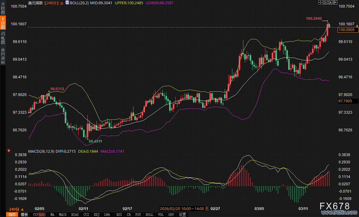Click the red sun icon left of MACD

[9, 151]
